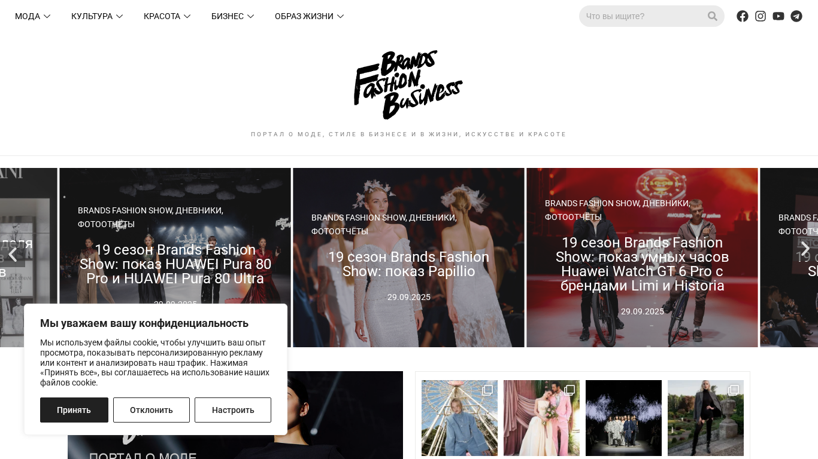This screenshot has width=818, height=459.
Task: Click the search magnifier icon
Action: 712,16
